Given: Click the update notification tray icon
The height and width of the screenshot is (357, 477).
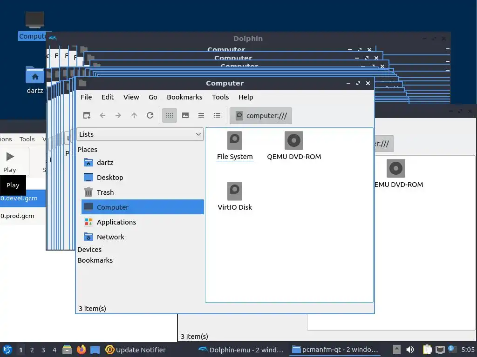Looking at the screenshot, I should point(452,349).
